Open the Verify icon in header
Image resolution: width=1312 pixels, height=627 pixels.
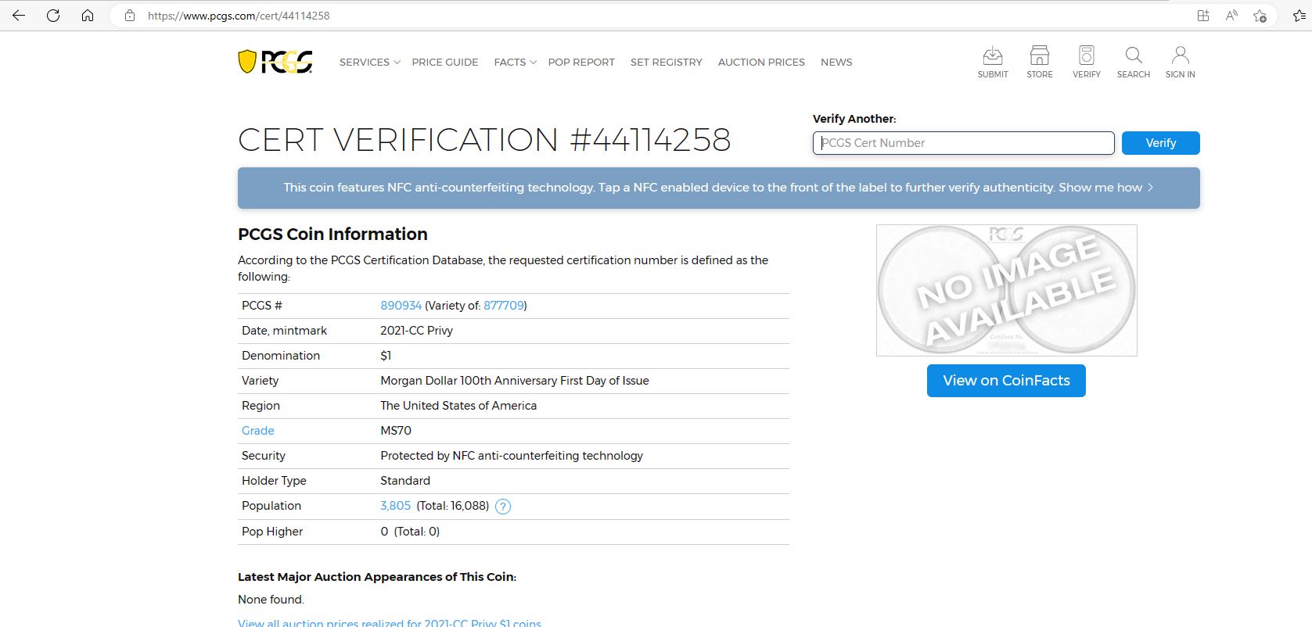click(x=1087, y=62)
